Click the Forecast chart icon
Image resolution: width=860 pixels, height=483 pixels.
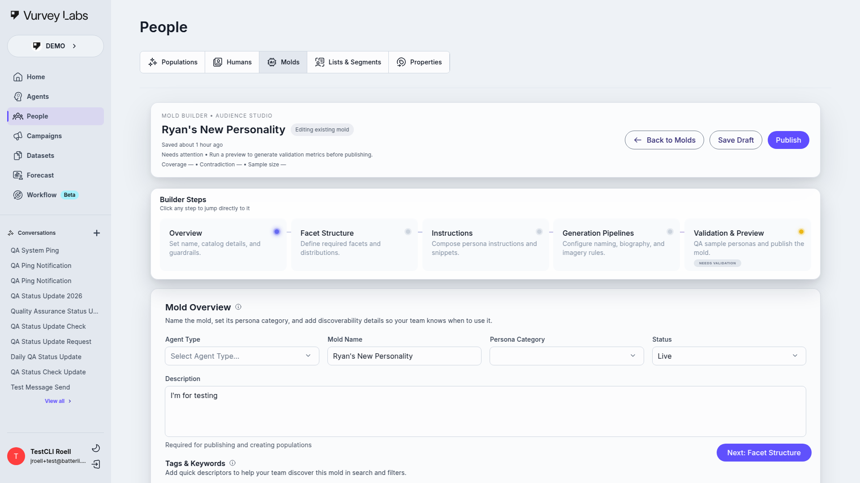click(18, 175)
